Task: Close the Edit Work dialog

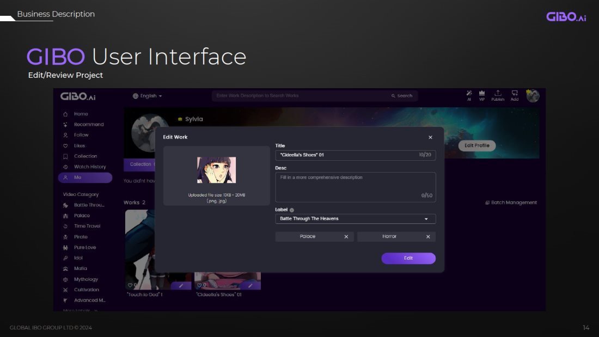Action: (430, 137)
